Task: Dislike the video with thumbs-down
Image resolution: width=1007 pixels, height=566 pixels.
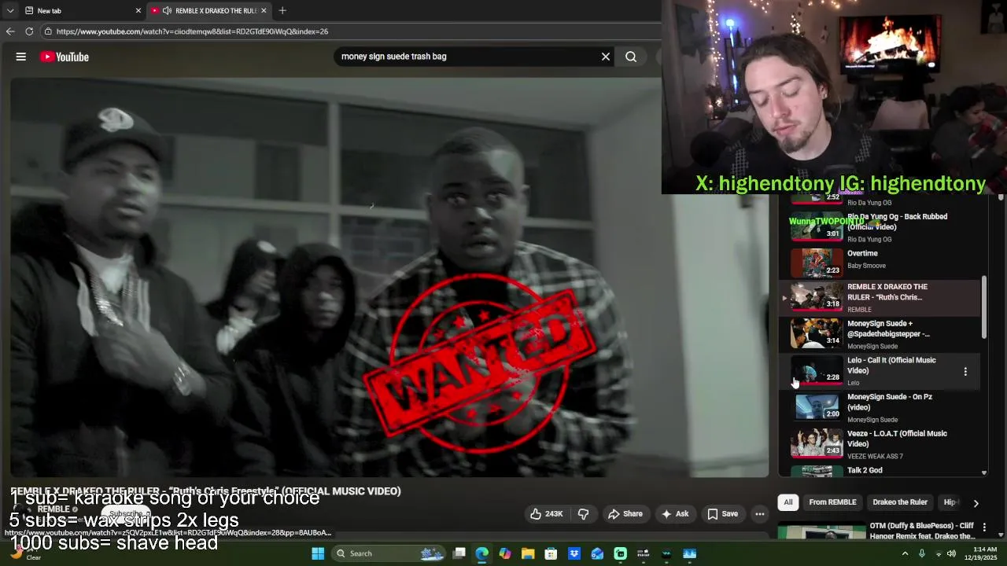Action: pos(583,514)
